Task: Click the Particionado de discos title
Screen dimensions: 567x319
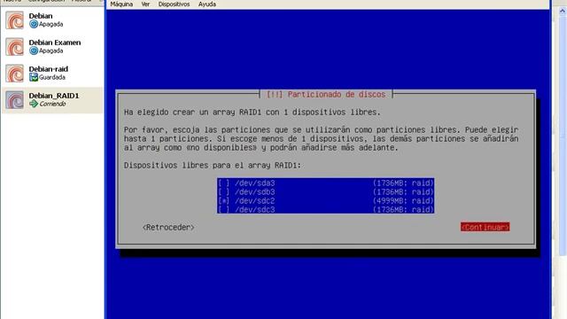Action: click(326, 95)
